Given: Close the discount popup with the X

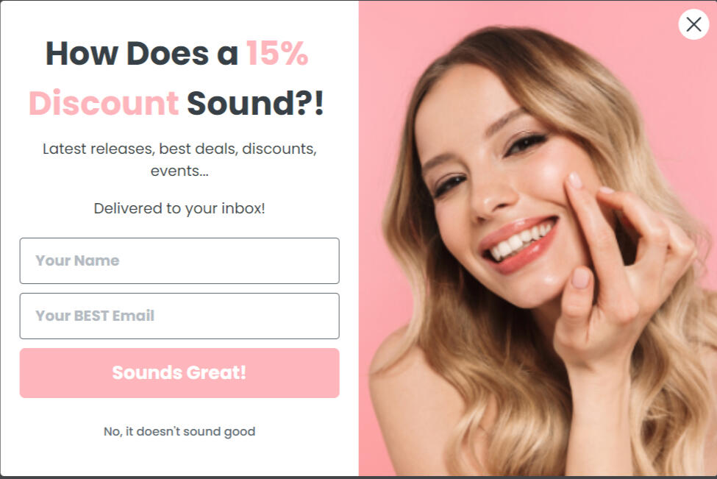Looking at the screenshot, I should coord(693,24).
